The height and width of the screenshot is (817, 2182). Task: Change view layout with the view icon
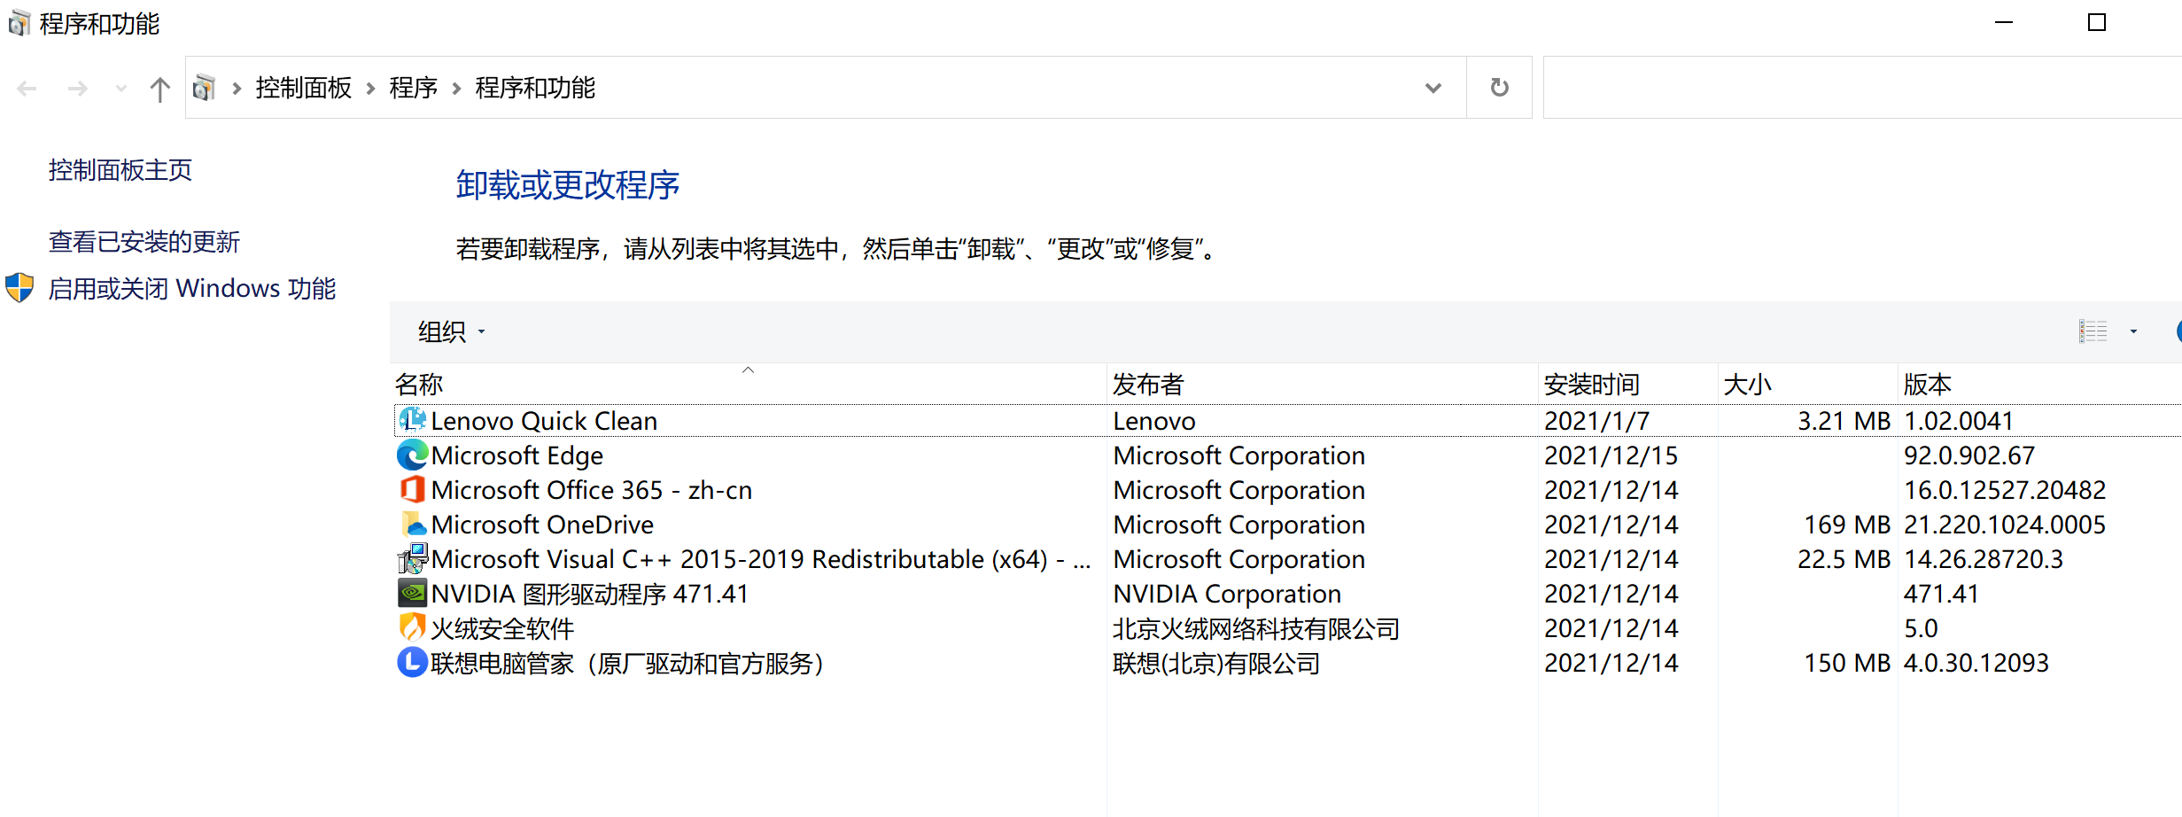[2093, 331]
